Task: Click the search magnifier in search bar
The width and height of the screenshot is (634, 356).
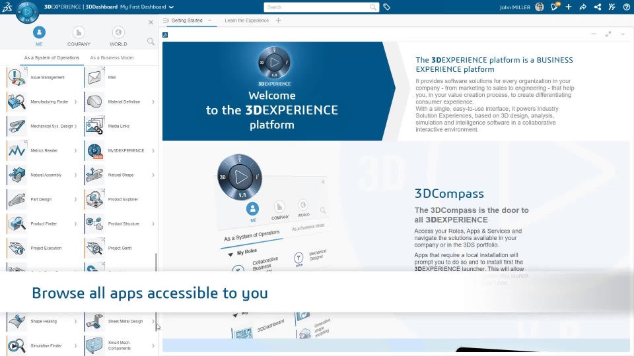Action: pos(373,7)
